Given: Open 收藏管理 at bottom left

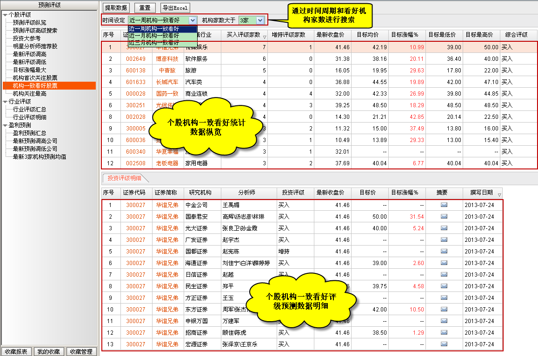Looking at the screenshot, I should coord(81,352).
